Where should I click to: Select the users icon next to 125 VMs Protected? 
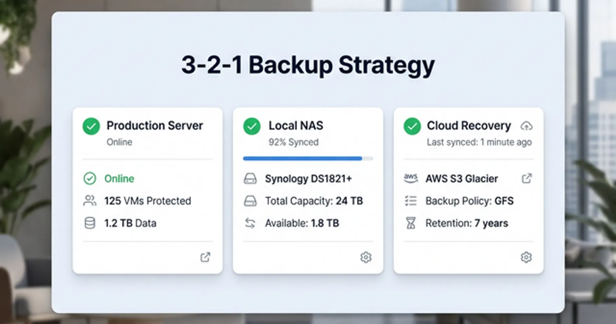click(89, 201)
